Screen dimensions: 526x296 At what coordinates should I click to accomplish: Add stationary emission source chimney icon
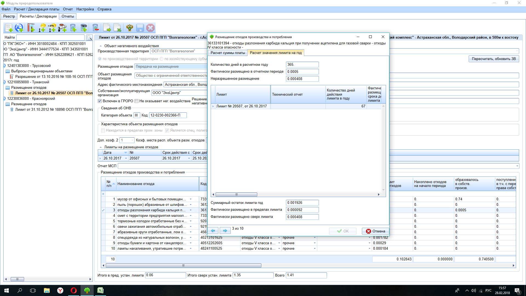click(31, 28)
